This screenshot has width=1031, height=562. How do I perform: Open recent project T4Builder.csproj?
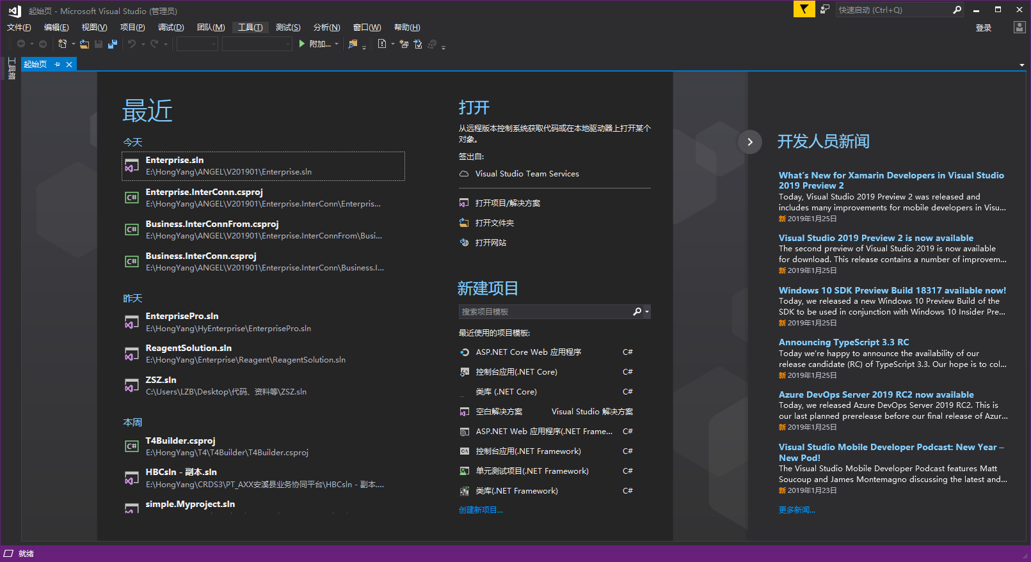(x=263, y=446)
